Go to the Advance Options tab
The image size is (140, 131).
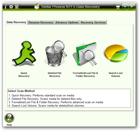pos(67,22)
